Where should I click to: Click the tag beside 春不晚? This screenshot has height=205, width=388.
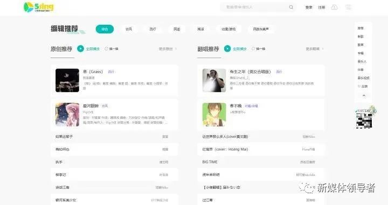(x=251, y=105)
